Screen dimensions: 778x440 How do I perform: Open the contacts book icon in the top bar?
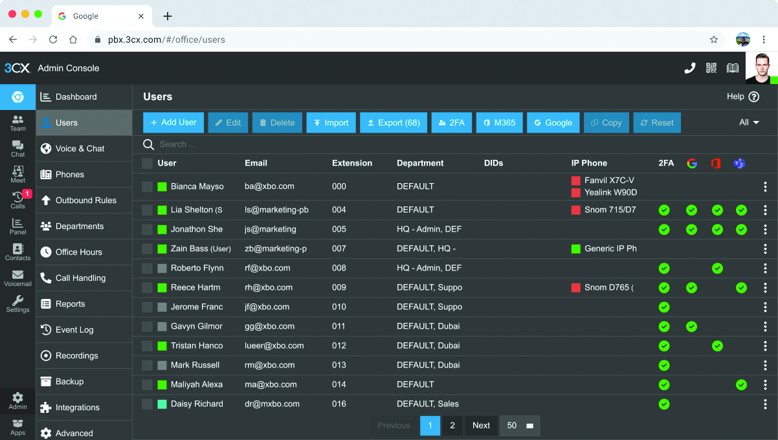point(732,68)
